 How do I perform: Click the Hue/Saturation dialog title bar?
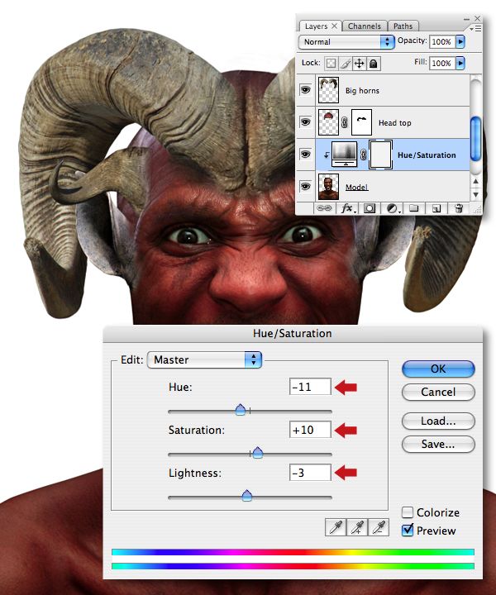pyautogui.click(x=293, y=333)
